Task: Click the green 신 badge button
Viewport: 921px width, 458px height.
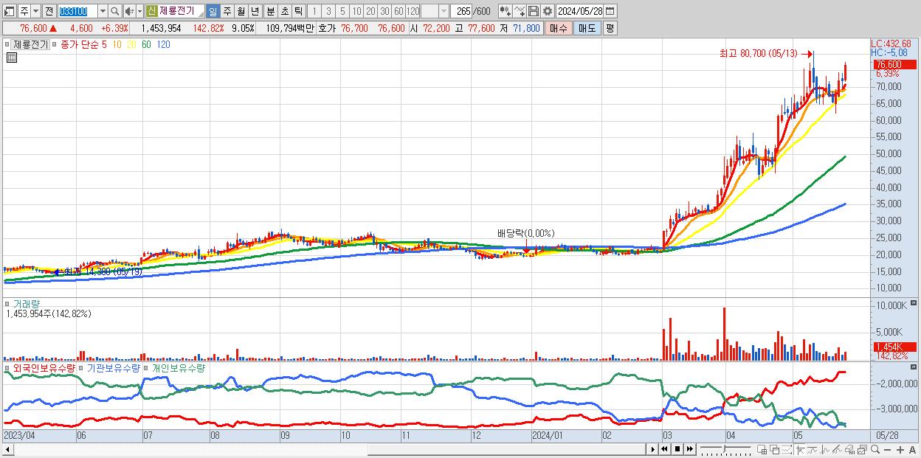Action: point(152,11)
